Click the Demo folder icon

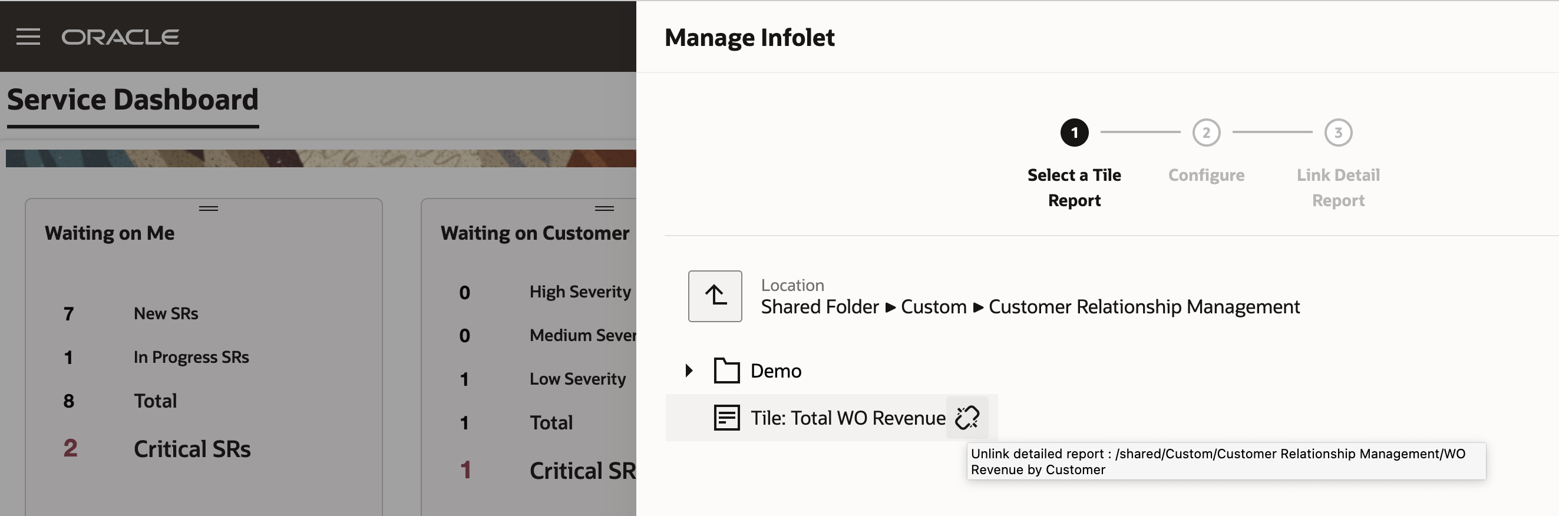pyautogui.click(x=726, y=371)
